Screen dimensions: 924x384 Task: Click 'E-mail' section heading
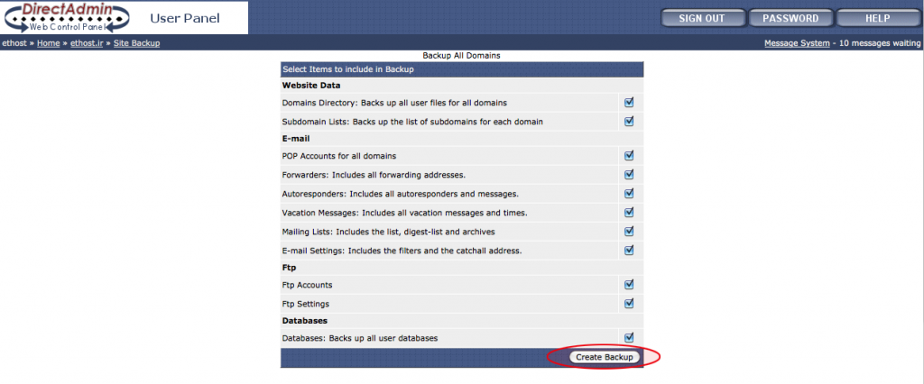tap(296, 139)
